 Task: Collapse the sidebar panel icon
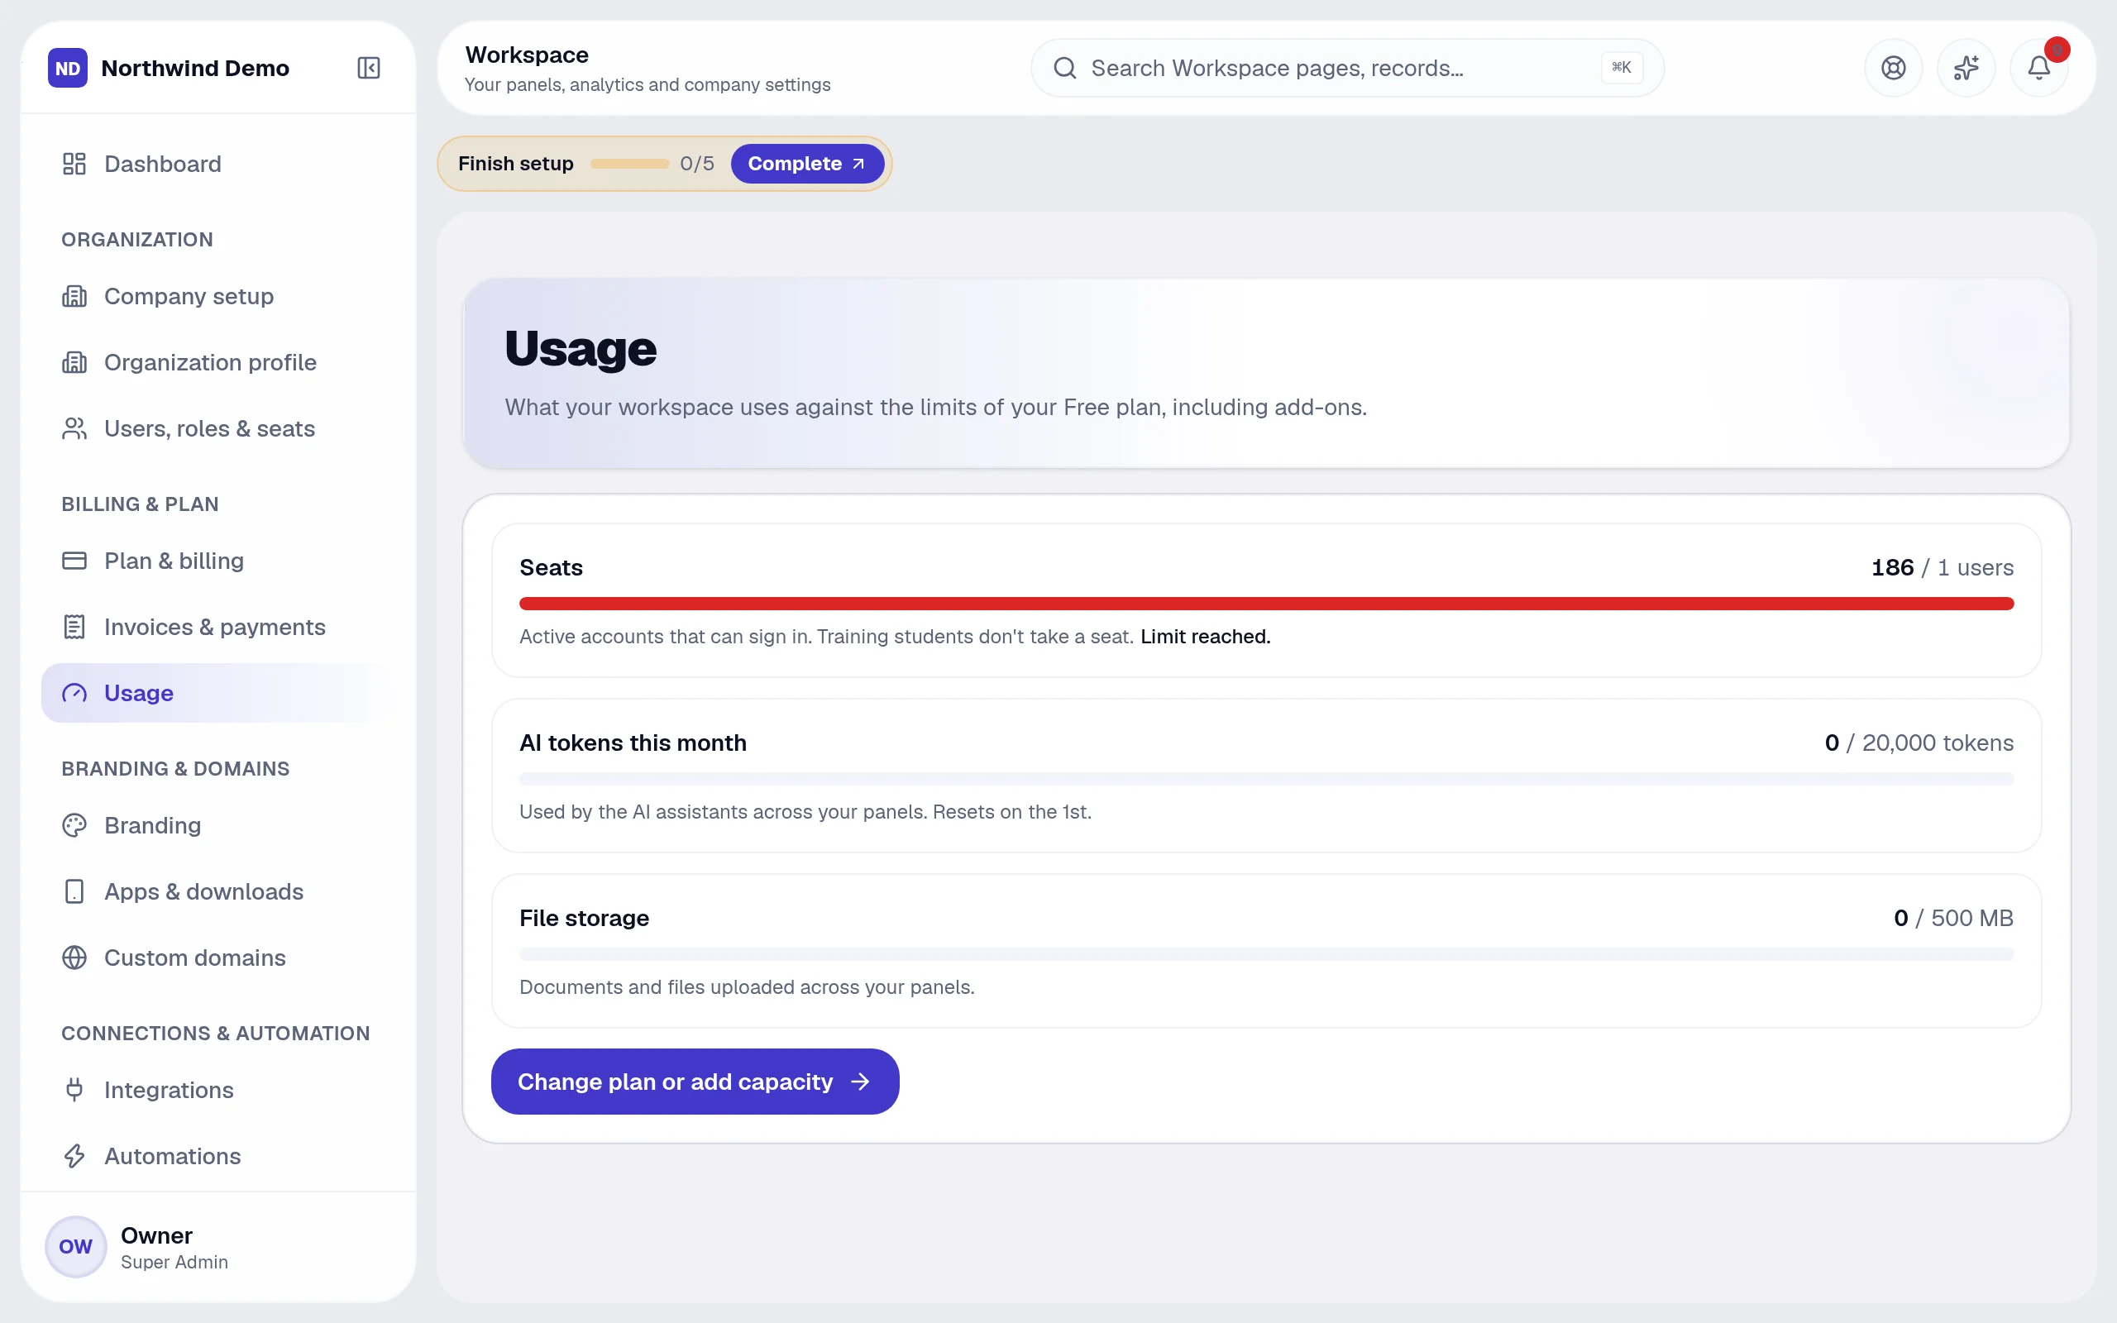368,69
